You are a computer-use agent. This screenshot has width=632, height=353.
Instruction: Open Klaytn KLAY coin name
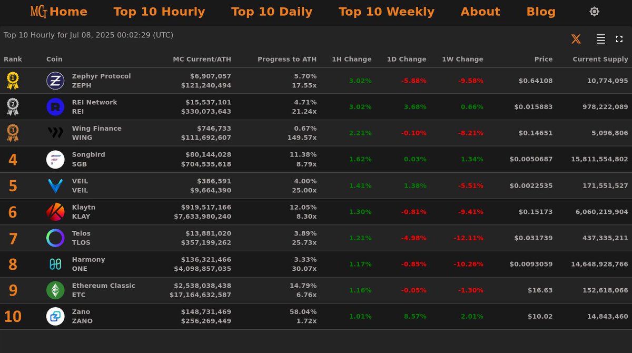83,212
